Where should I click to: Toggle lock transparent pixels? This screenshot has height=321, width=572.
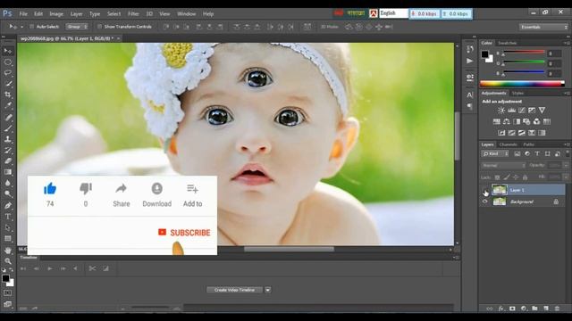pos(497,177)
